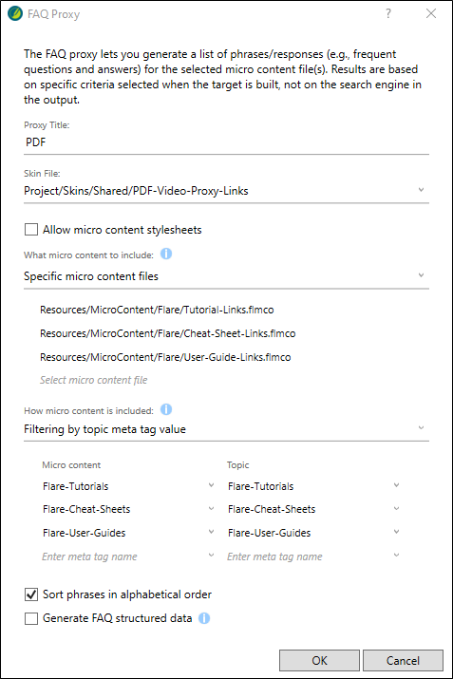
Task: Uncheck Sort phrases in alphabetical order
Action: tap(31, 594)
